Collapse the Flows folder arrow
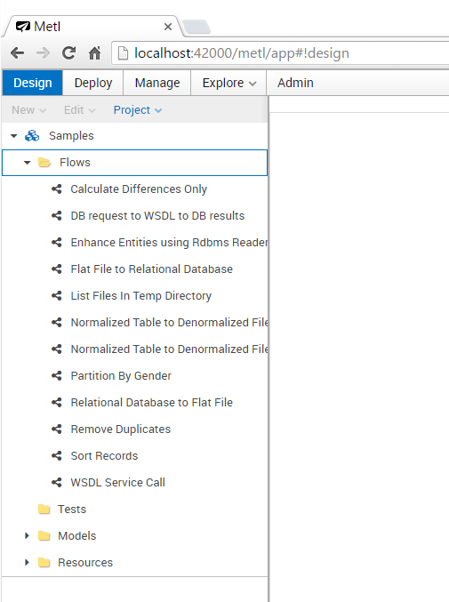 tap(27, 163)
